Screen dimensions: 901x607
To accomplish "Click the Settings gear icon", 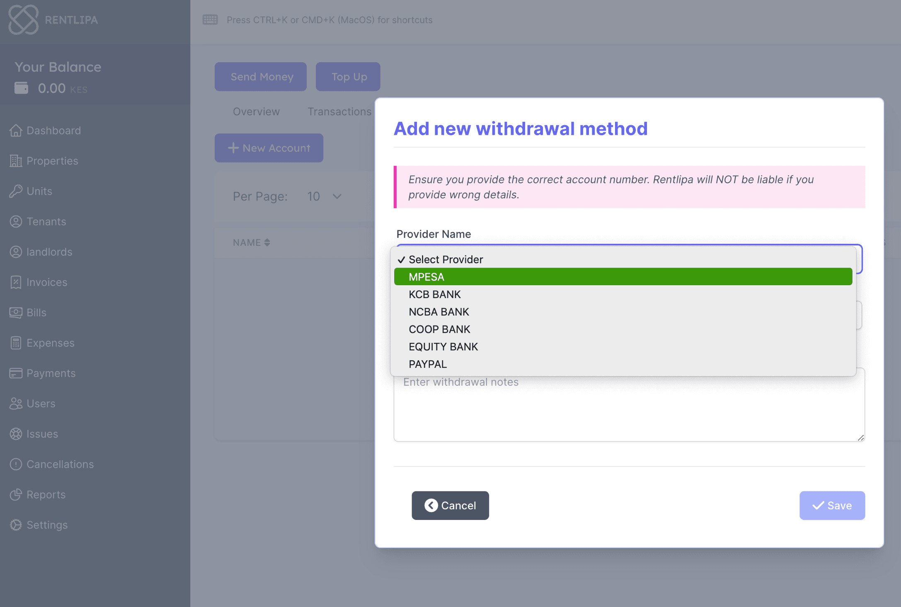I will tap(16, 525).
